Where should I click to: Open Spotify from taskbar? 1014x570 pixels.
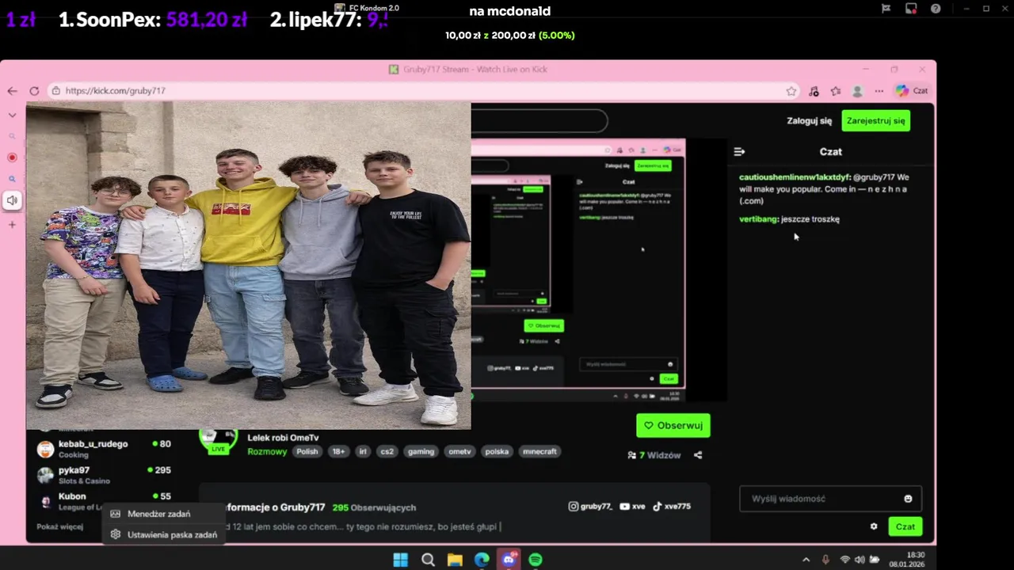[536, 560]
